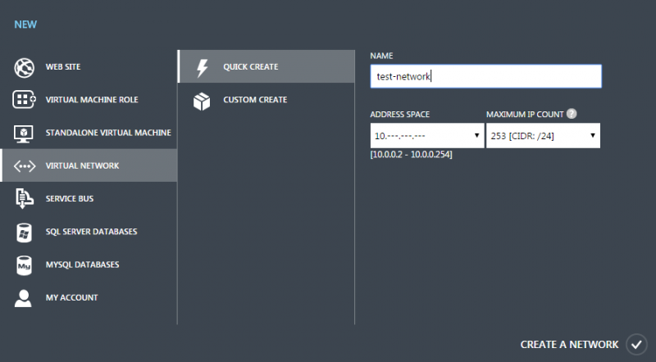Open the My Account person icon
This screenshot has height=362, width=656.
click(x=23, y=298)
